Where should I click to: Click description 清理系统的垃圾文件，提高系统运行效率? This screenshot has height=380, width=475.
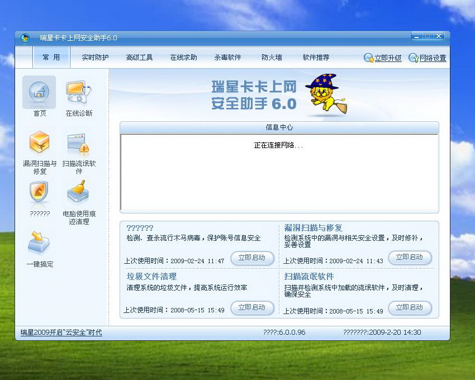pos(187,288)
